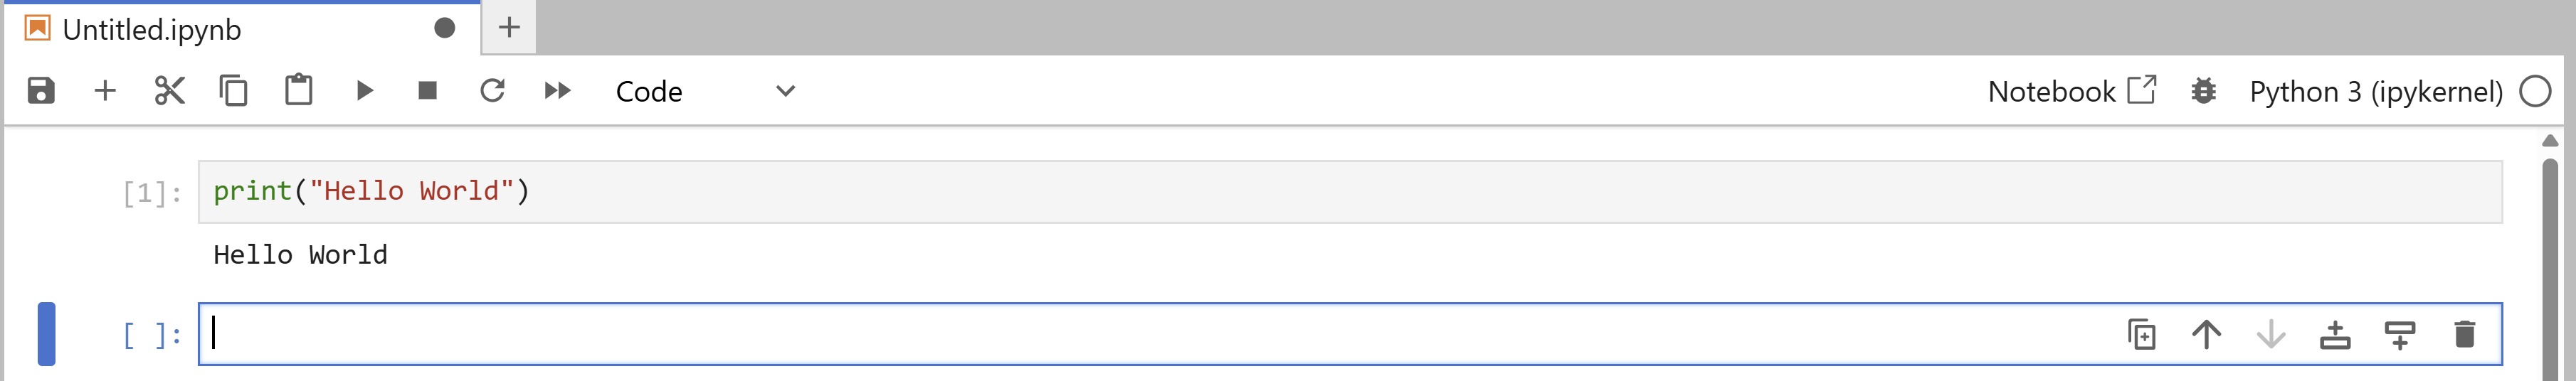2576x381 pixels.
Task: Focus the empty code cell input
Action: (x=1150, y=334)
